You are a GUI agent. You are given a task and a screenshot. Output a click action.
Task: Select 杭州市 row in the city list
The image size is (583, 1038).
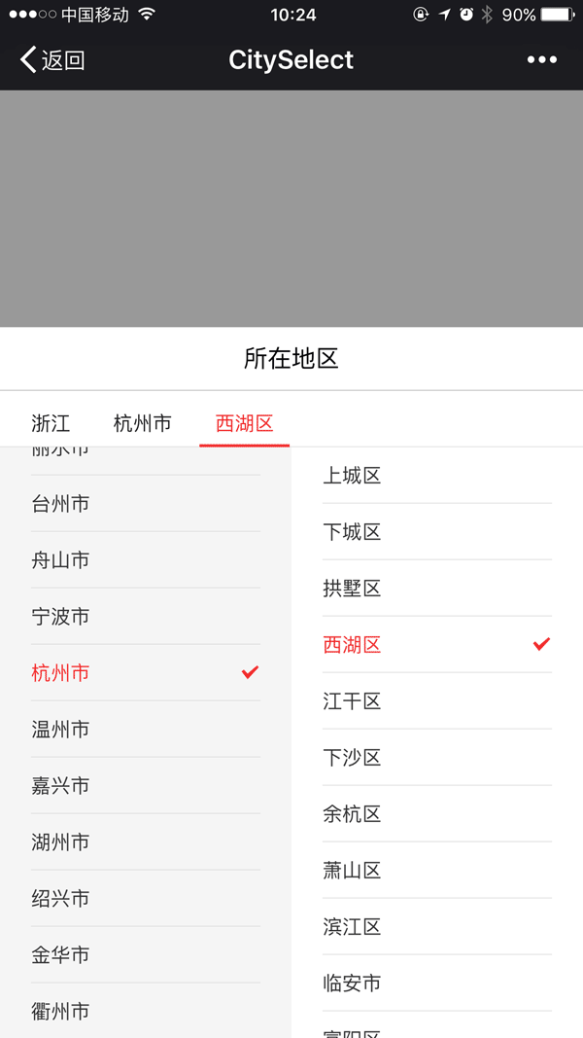[146, 672]
